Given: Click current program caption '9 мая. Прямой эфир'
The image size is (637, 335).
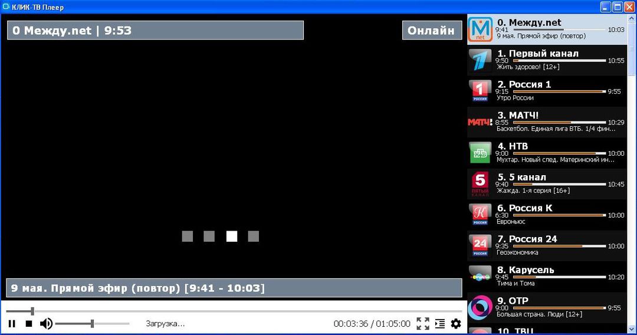Looking at the screenshot, I should (x=234, y=288).
